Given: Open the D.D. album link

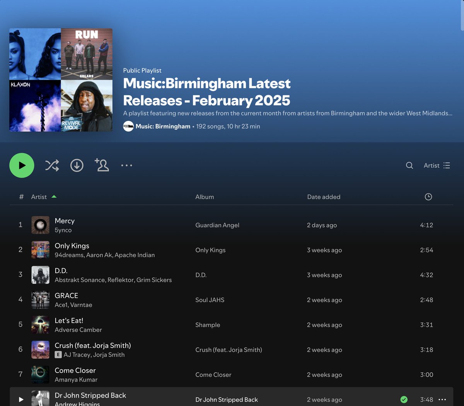Looking at the screenshot, I should (x=201, y=275).
